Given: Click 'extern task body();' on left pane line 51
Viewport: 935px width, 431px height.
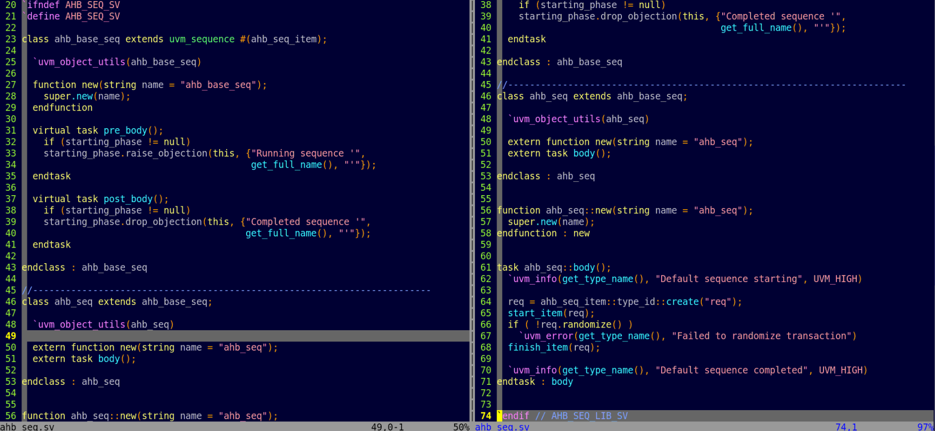Looking at the screenshot, I should (x=84, y=359).
